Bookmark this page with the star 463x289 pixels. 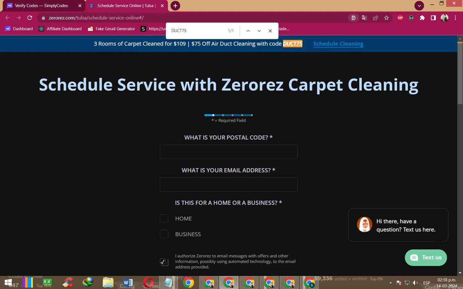click(386, 18)
